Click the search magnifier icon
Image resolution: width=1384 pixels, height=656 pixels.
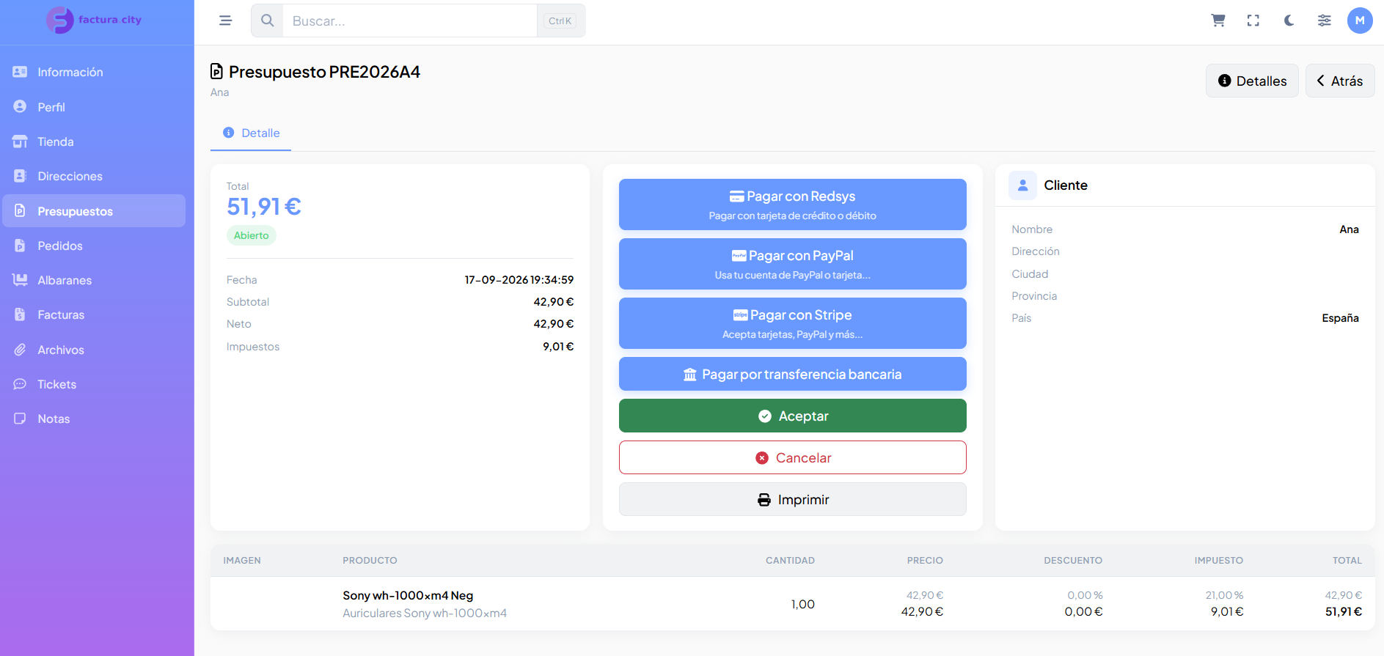click(x=268, y=21)
